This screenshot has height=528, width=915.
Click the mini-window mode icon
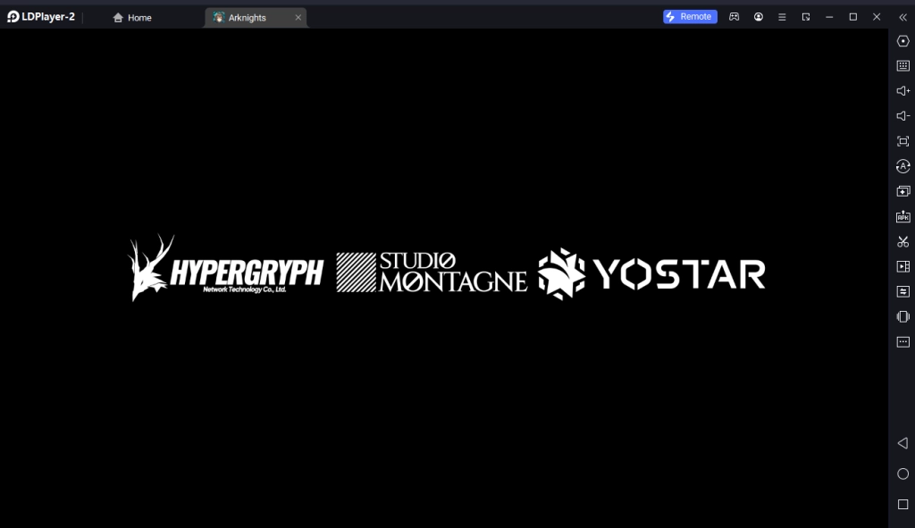(x=806, y=17)
